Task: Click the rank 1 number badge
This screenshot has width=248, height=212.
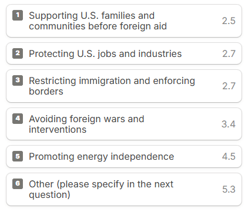Action: tap(18, 15)
